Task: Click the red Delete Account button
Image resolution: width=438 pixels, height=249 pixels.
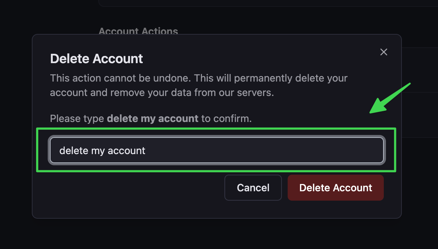Action: click(336, 188)
